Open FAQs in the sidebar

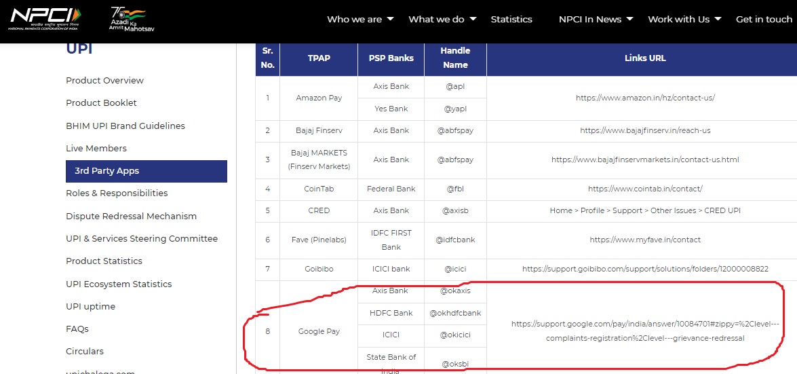point(77,329)
